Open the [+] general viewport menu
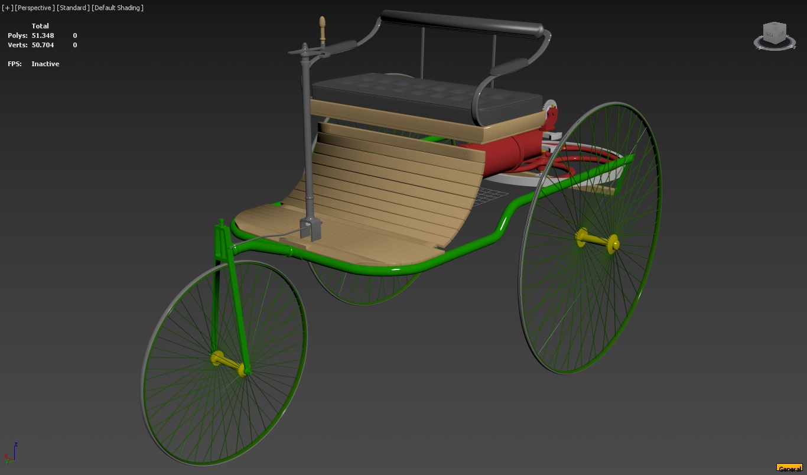This screenshot has height=475, width=807. pos(8,8)
